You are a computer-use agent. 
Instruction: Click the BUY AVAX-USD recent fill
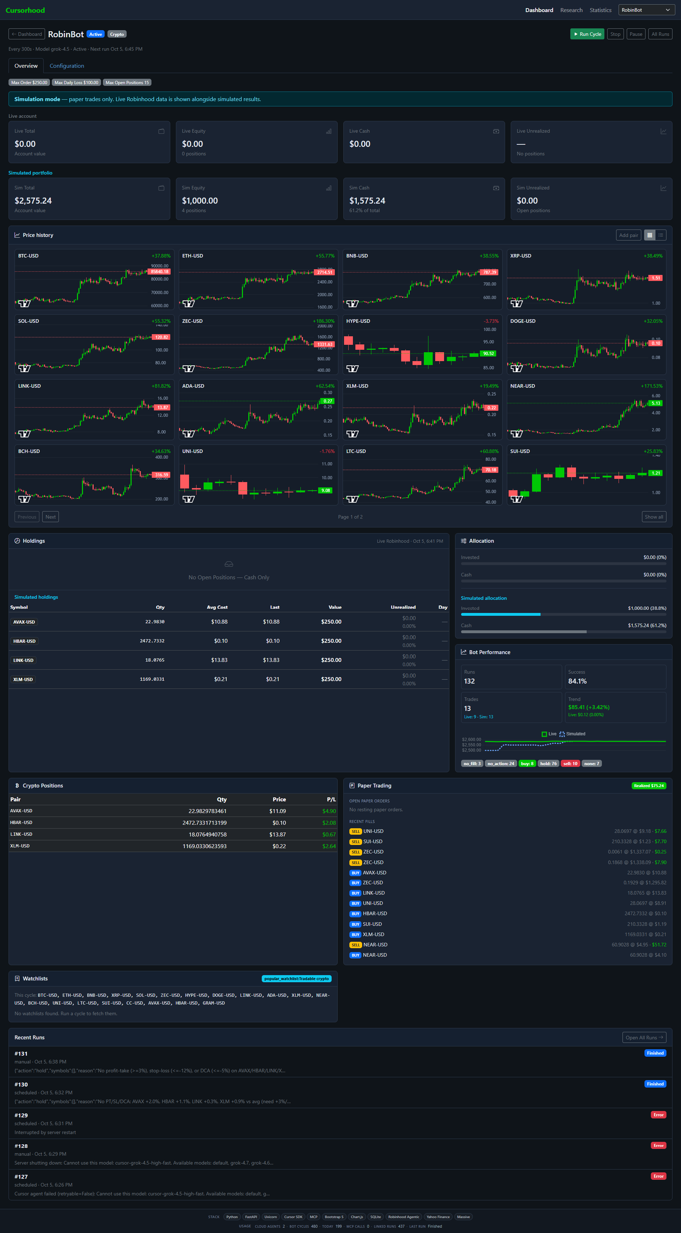point(507,873)
